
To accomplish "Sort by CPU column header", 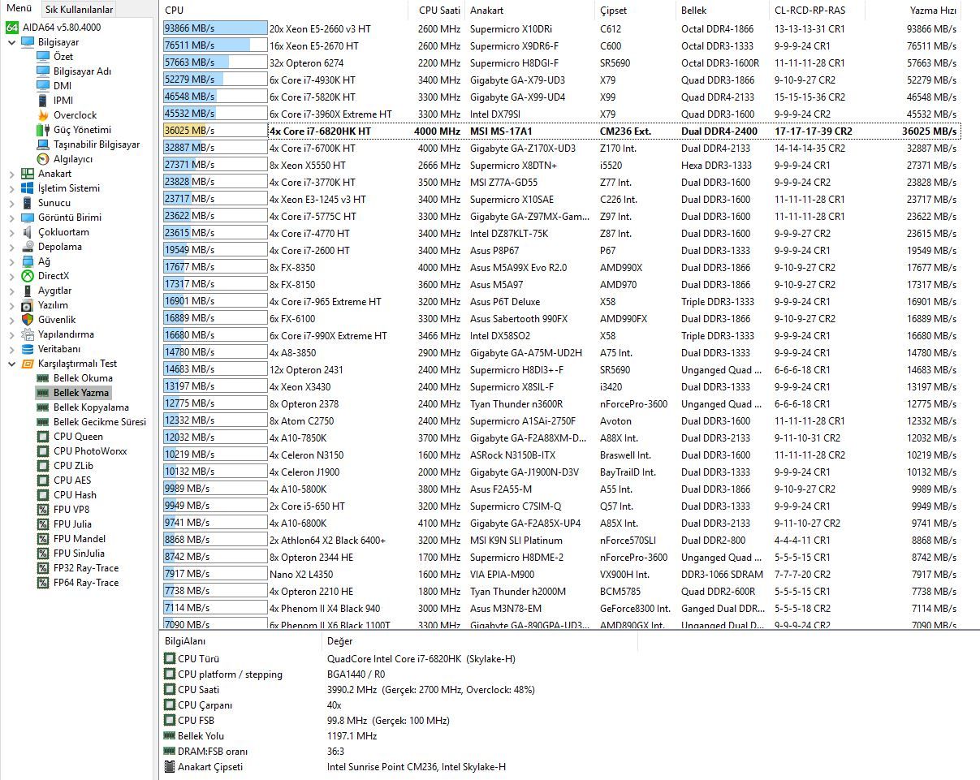I will coord(283,11).
